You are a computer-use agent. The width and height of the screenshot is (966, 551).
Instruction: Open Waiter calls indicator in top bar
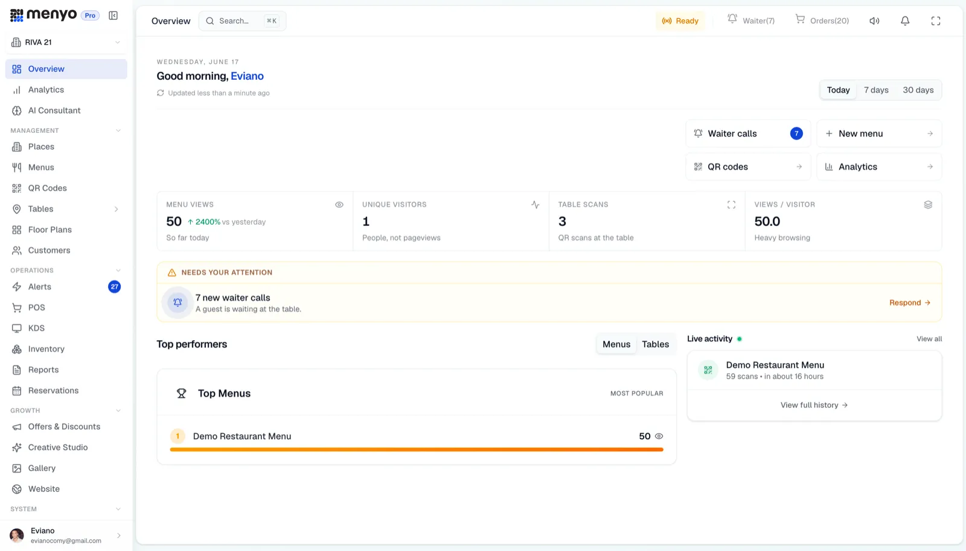(750, 21)
